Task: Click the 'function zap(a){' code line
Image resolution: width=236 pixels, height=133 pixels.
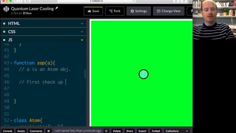Action: 35,63
